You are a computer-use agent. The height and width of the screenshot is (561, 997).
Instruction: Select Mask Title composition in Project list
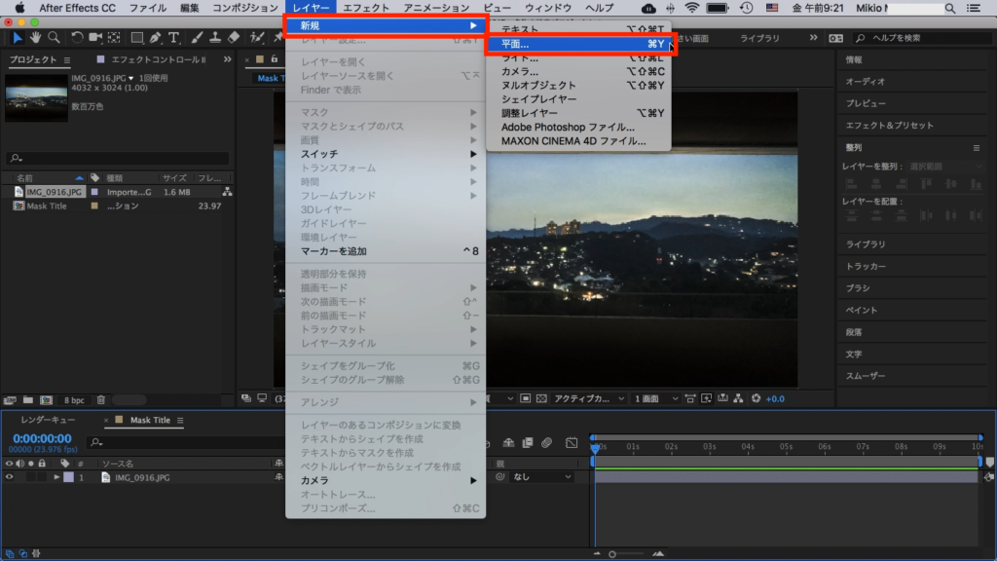[47, 206]
